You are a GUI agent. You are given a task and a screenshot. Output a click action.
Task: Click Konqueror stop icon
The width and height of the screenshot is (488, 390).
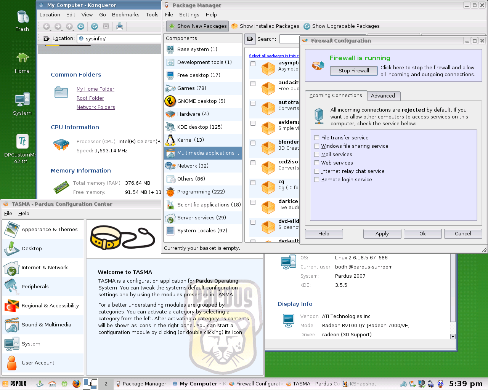coord(106,26)
